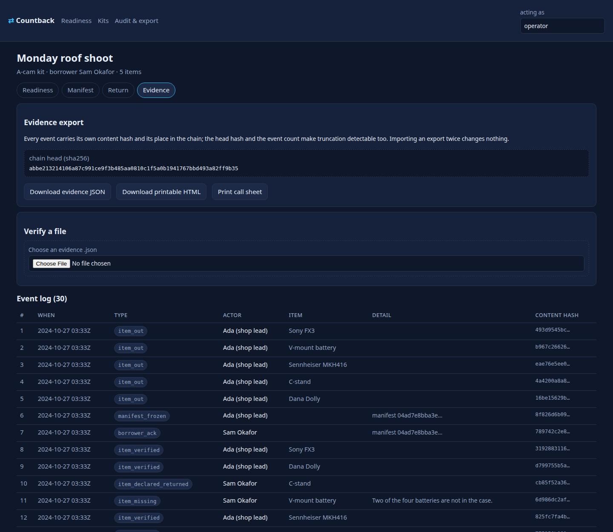Click 'Sony FX3' in event row 1
Image resolution: width=613 pixels, height=532 pixels.
tap(301, 331)
